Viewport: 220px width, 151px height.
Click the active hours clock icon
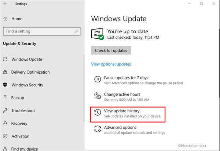pos(98,96)
